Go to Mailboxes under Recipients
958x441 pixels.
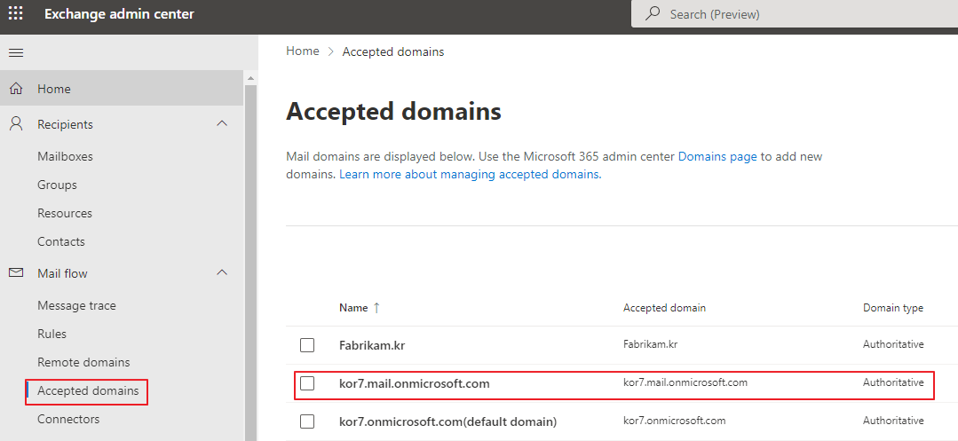pyautogui.click(x=65, y=156)
